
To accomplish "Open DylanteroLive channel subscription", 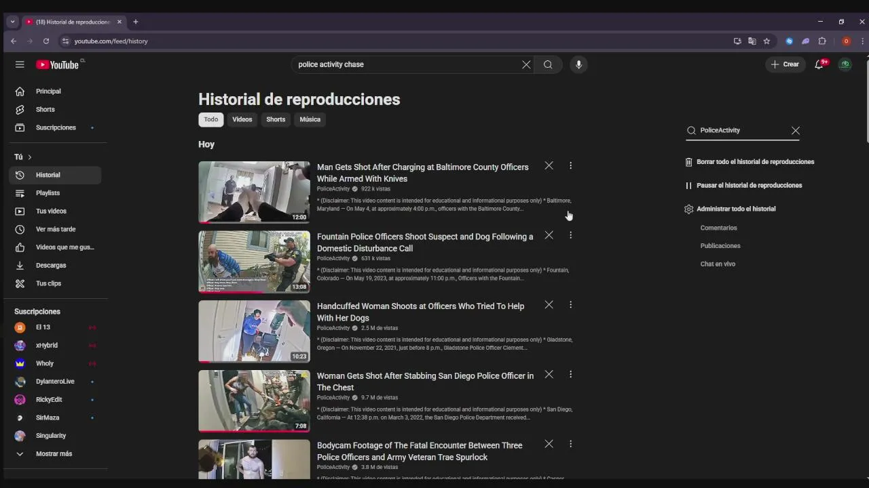I will tap(55, 382).
